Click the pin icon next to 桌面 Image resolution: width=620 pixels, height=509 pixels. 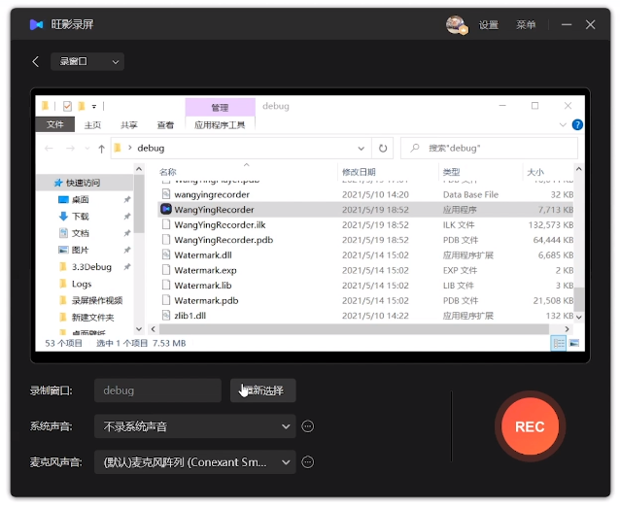point(127,199)
